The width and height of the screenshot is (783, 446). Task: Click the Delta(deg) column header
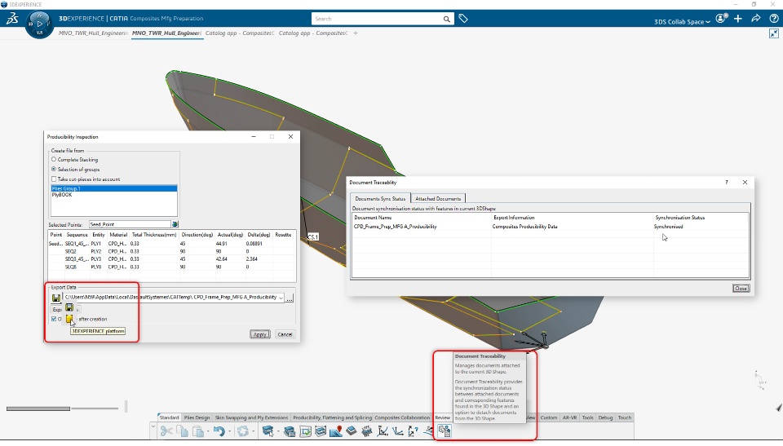pyautogui.click(x=258, y=235)
